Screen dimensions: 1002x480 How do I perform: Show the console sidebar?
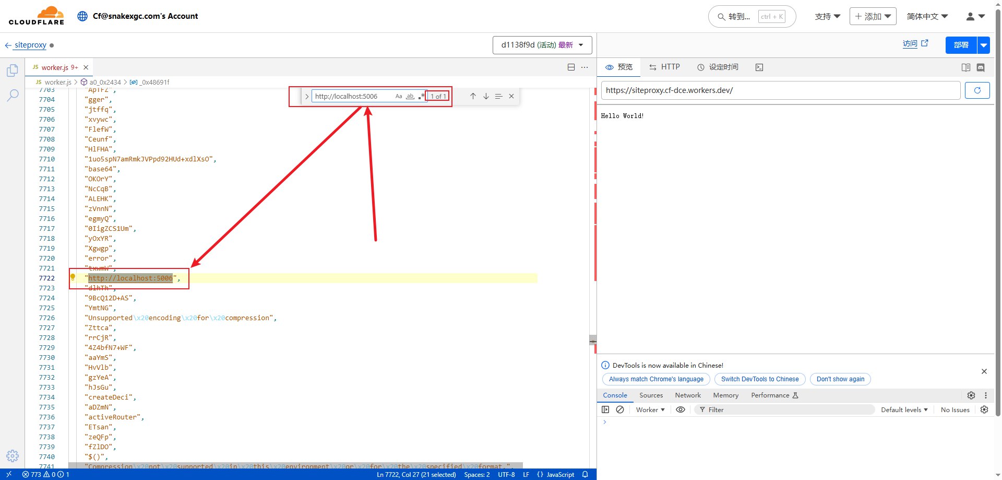605,409
